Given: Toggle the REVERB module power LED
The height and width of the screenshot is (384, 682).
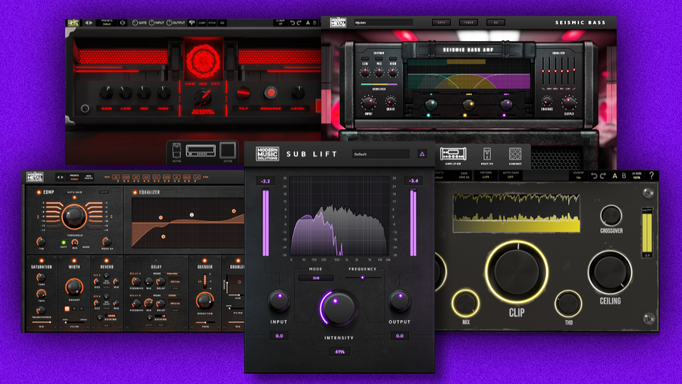Looking at the screenshot, I should [x=107, y=260].
